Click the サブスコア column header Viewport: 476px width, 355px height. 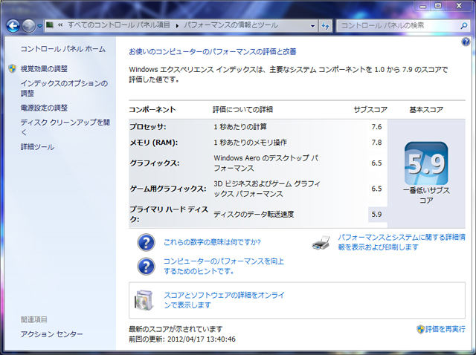[370, 110]
